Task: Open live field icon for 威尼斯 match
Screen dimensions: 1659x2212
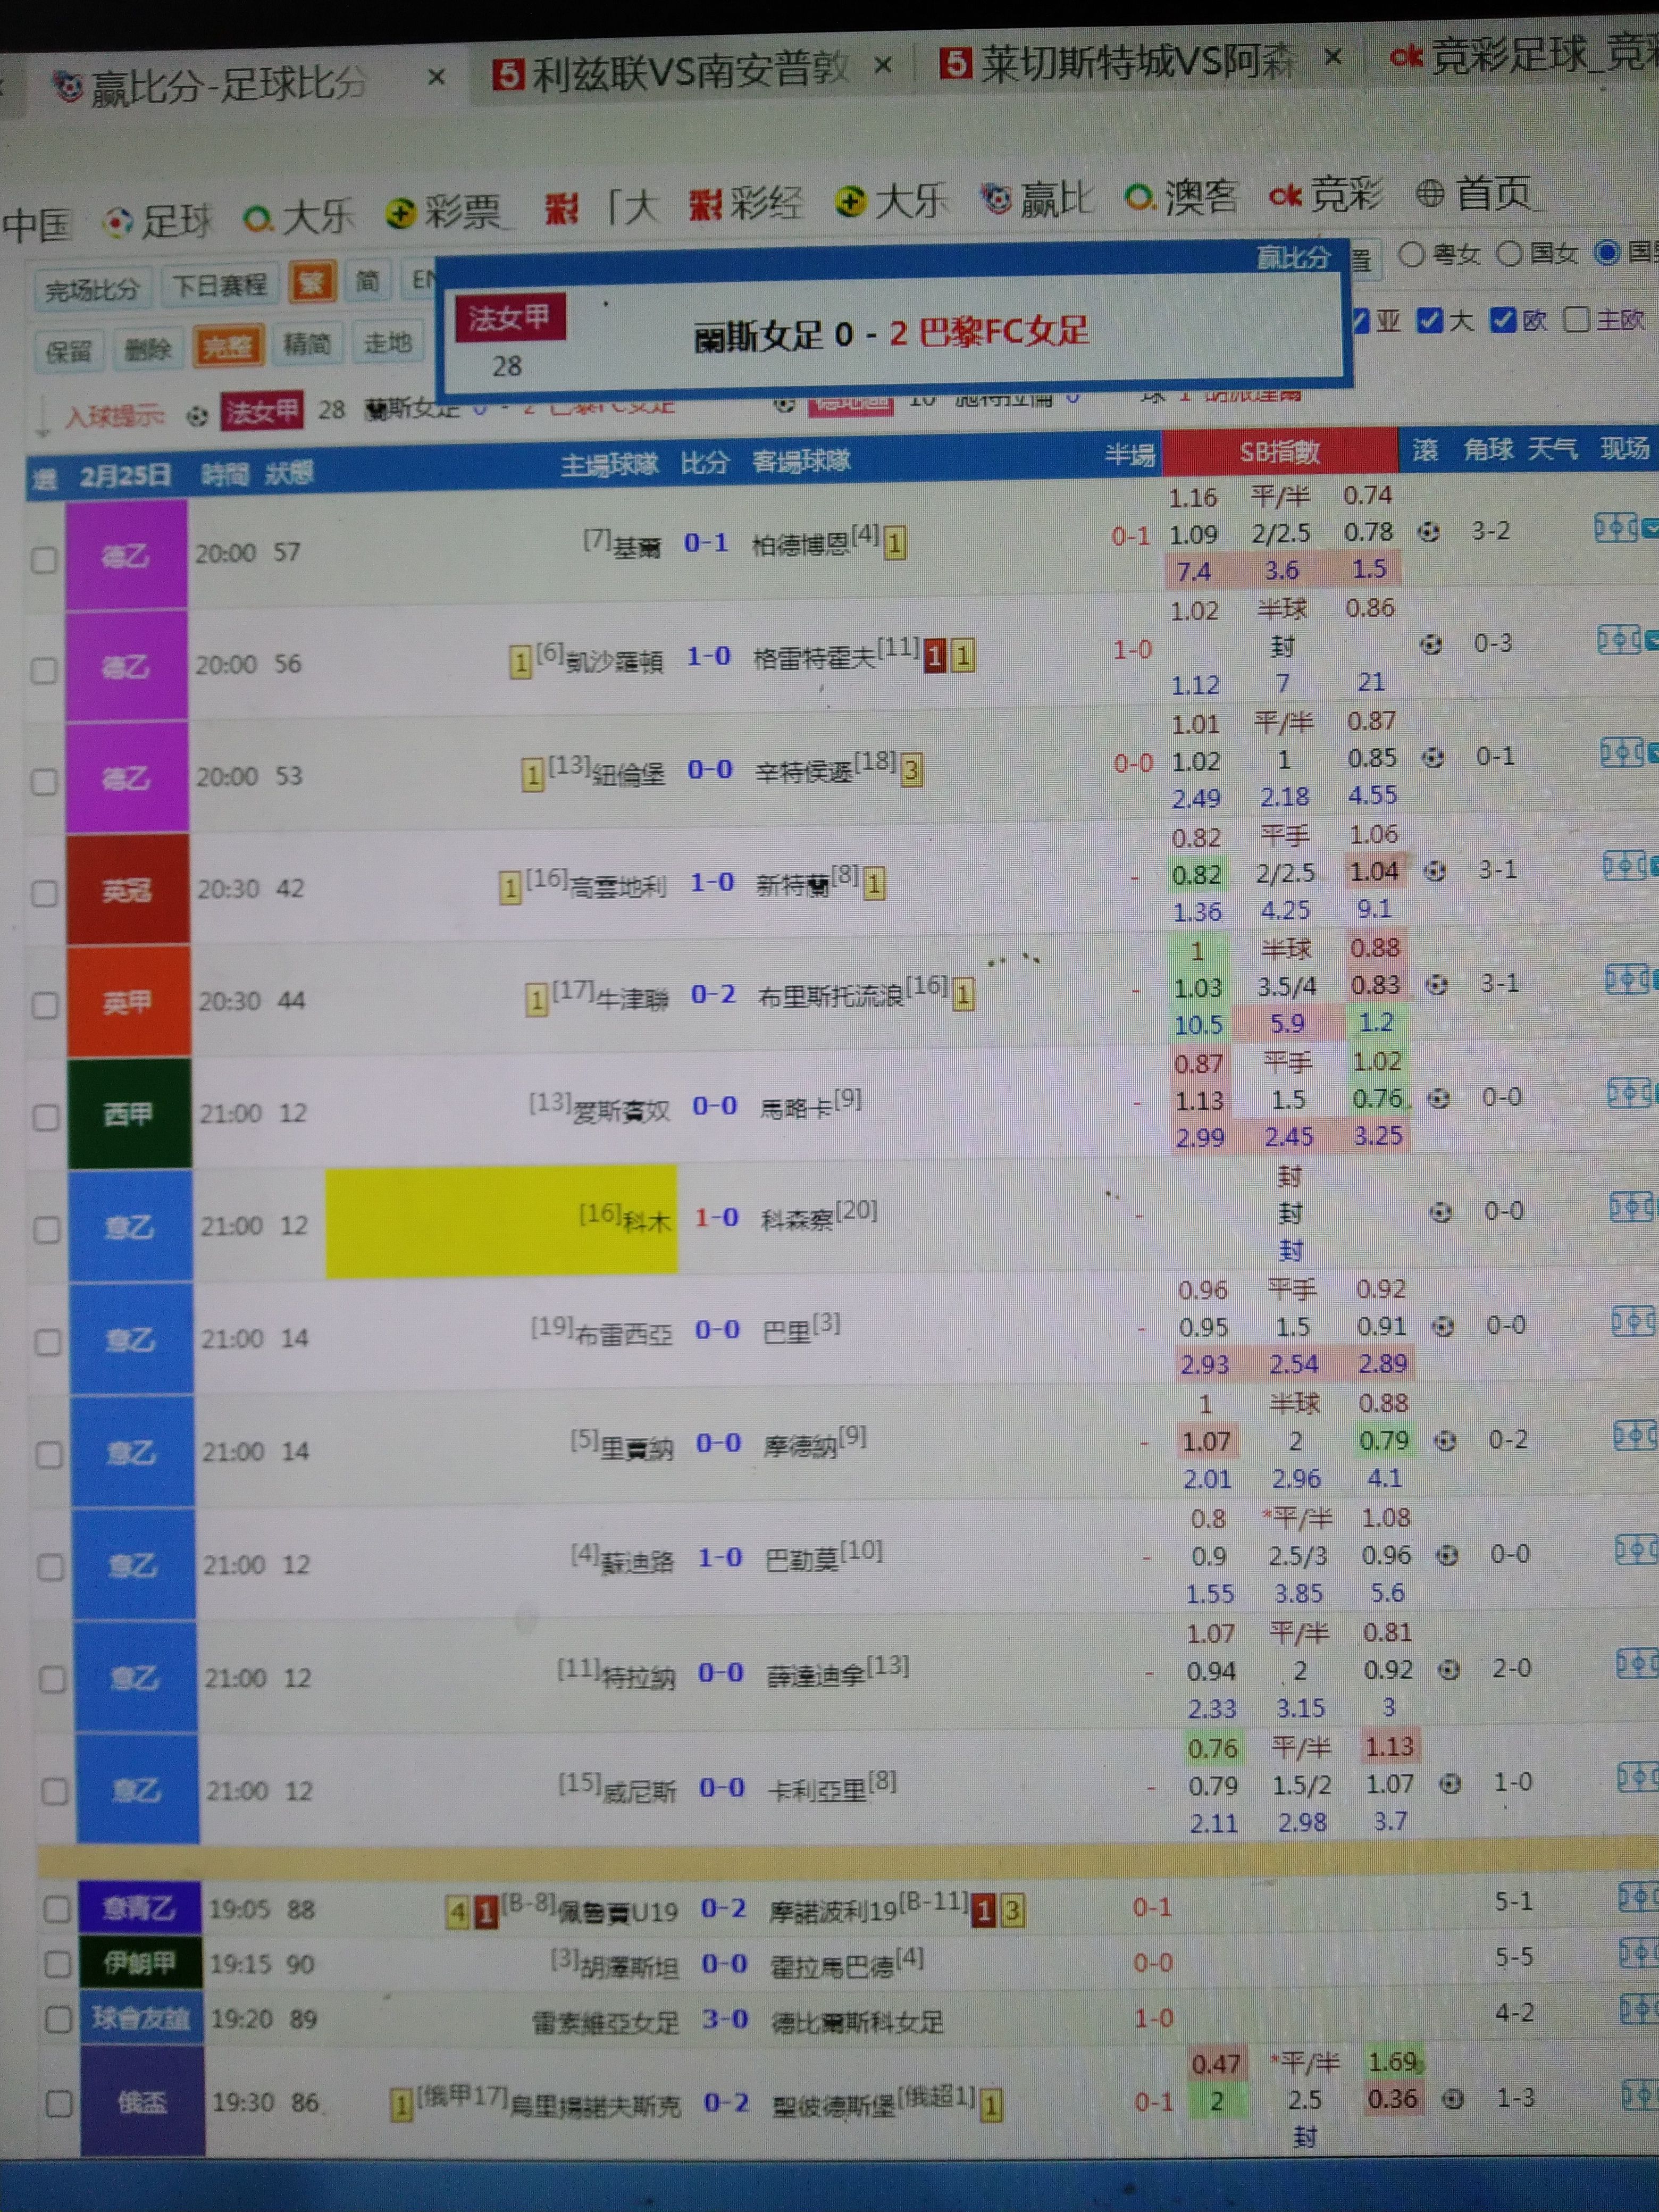Action: pos(1639,1777)
